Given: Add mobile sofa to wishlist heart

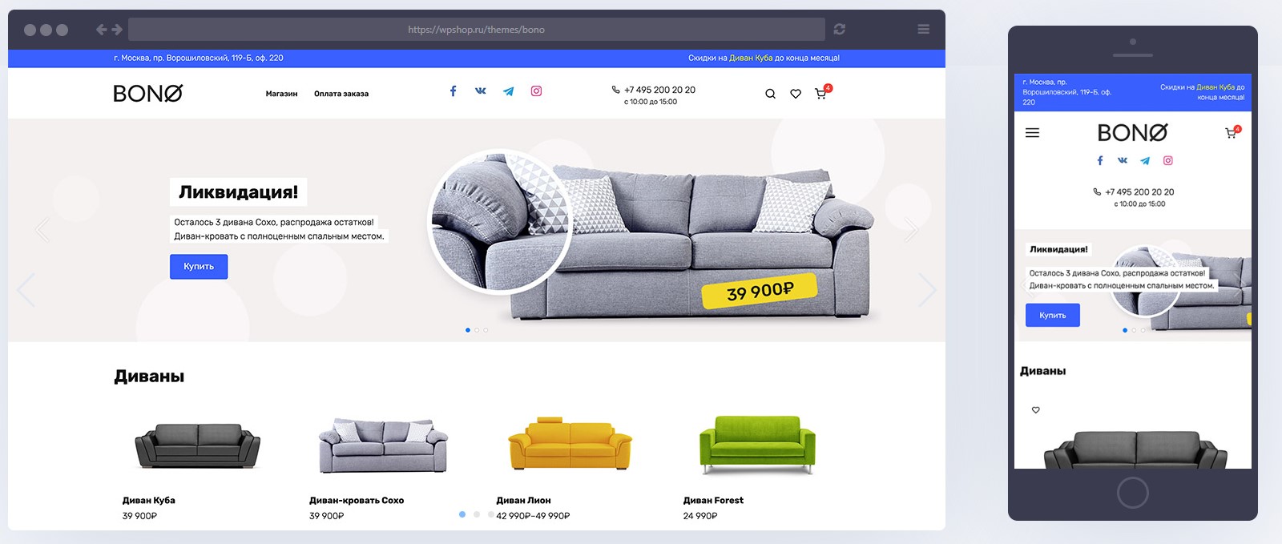Looking at the screenshot, I should tap(1035, 410).
